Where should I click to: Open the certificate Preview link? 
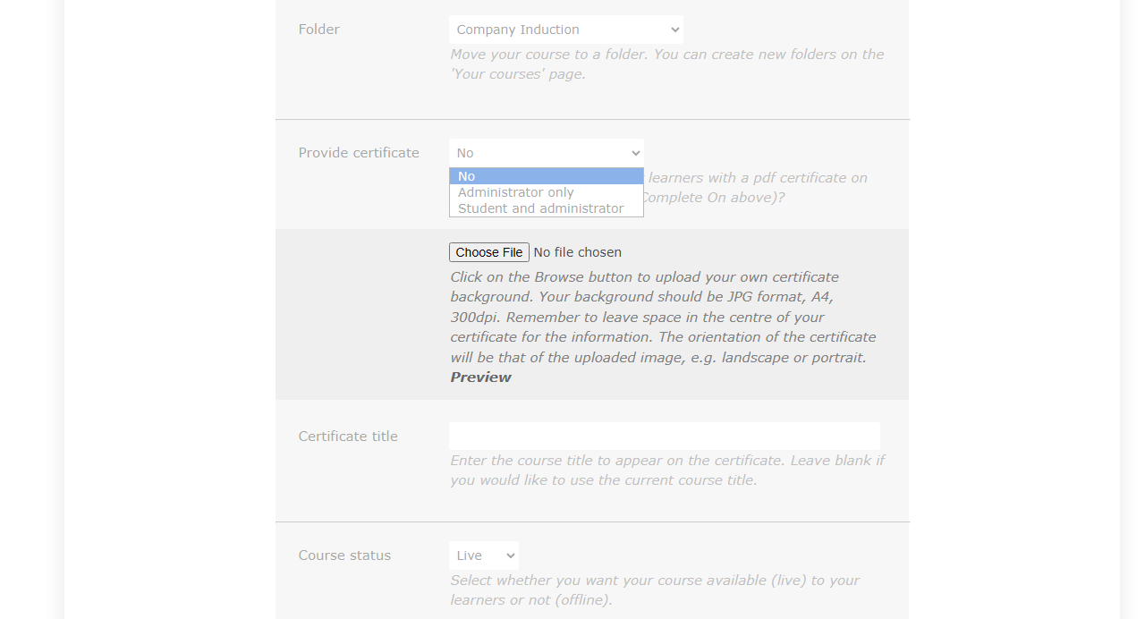[x=480, y=377]
